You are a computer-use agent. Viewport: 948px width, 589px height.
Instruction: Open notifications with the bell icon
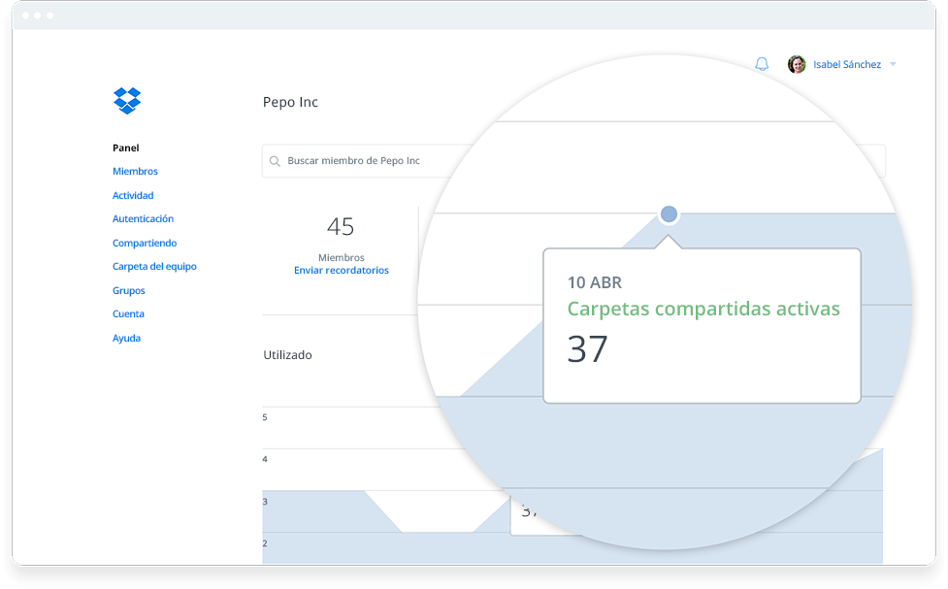point(762,63)
